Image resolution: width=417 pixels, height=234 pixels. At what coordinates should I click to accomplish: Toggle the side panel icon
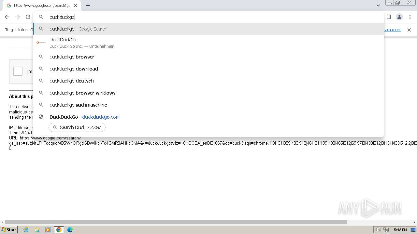pyautogui.click(x=389, y=17)
